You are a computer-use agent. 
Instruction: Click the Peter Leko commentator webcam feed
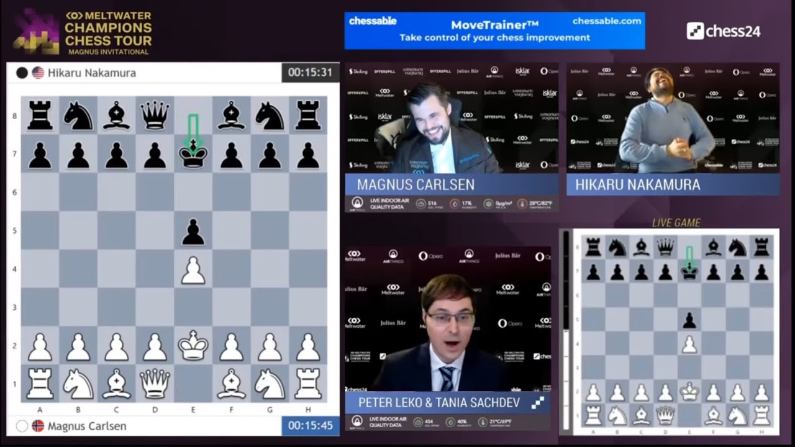point(448,319)
